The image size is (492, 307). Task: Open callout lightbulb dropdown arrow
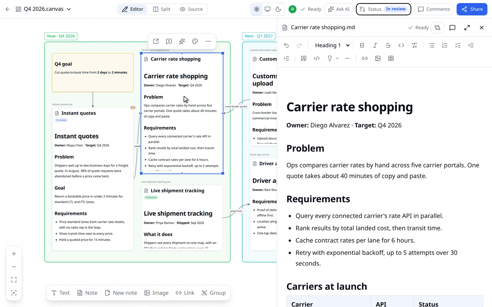pos(338,58)
